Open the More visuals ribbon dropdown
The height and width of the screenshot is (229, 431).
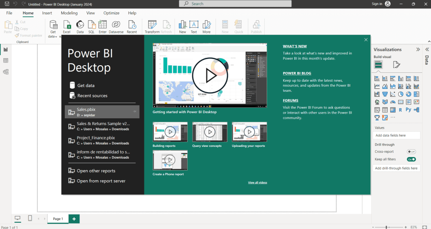point(206,27)
